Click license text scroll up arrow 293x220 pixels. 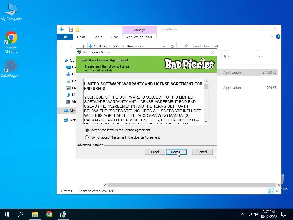(206, 82)
